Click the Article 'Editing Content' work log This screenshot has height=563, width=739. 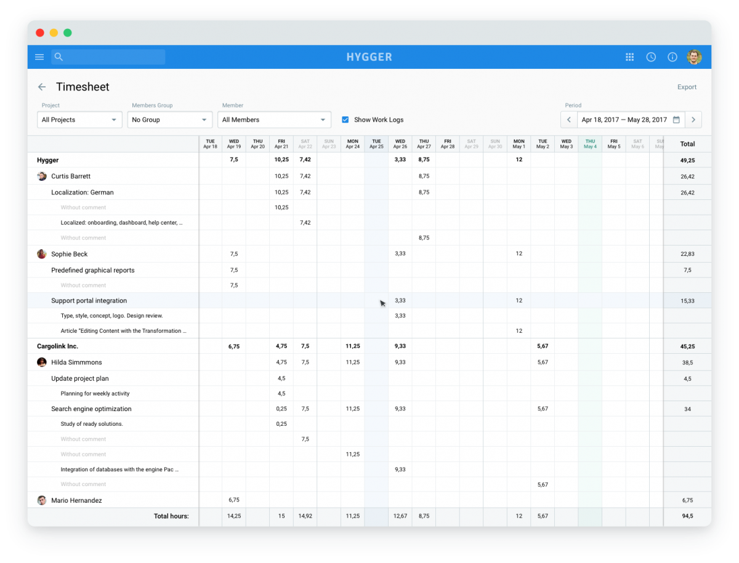(123, 331)
